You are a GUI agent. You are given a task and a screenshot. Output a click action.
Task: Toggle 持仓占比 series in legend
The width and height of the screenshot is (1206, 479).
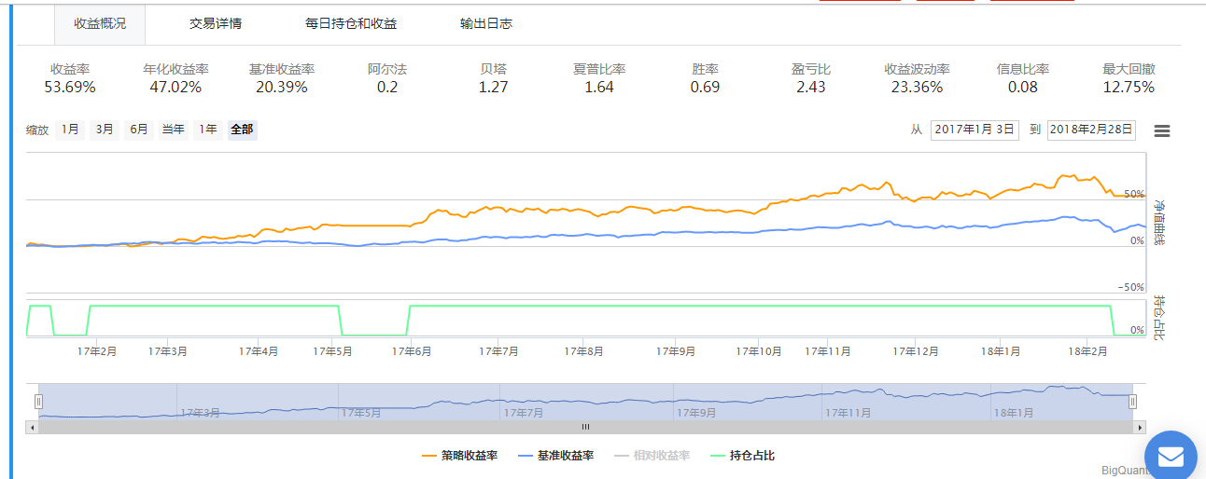[742, 456]
